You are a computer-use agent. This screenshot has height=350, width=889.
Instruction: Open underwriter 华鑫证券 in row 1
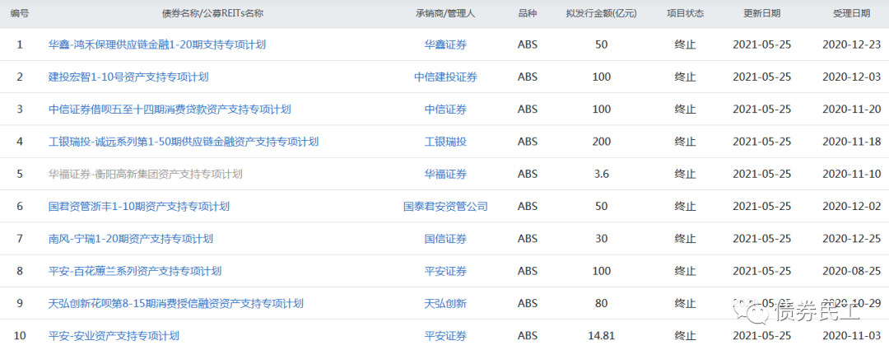(x=445, y=44)
